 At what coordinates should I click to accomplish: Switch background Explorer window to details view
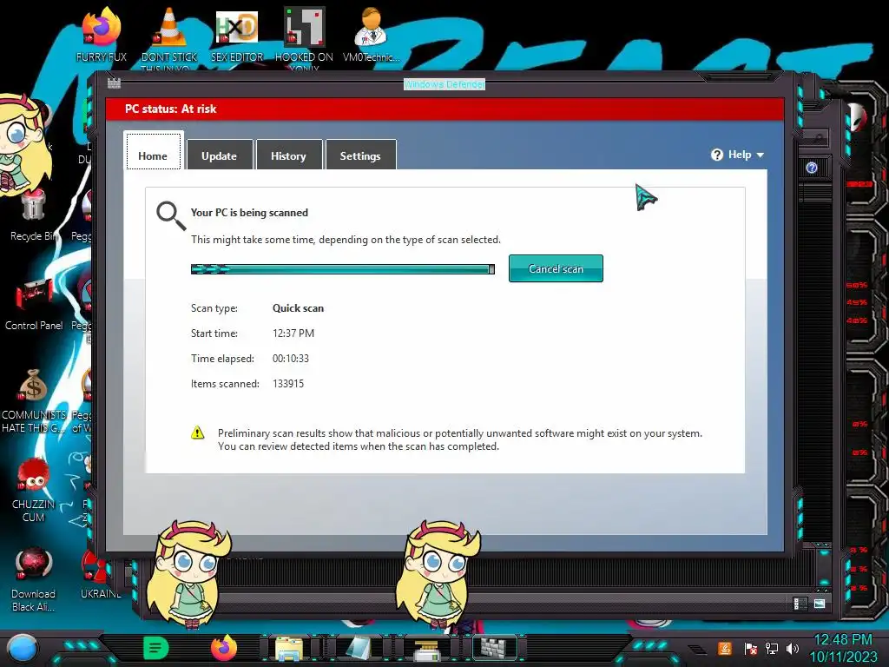pyautogui.click(x=800, y=604)
